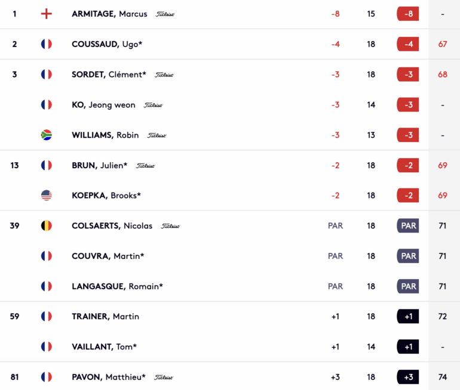Click the USA flag next to Koepka
460x390 pixels.
47,195
